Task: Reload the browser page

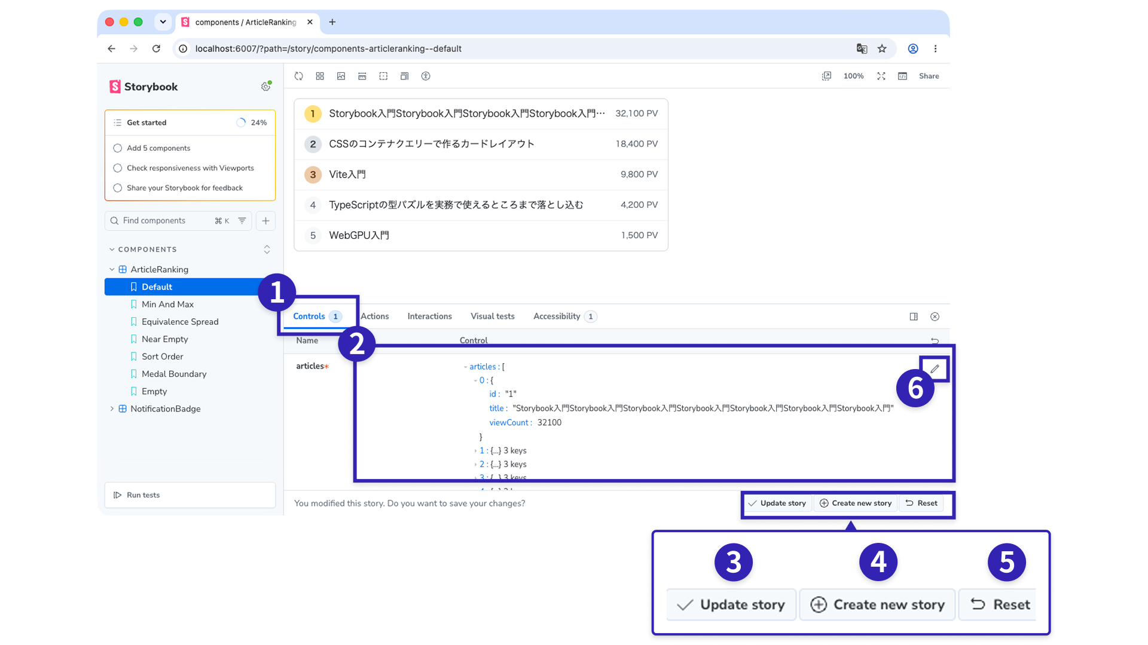Action: 156,48
